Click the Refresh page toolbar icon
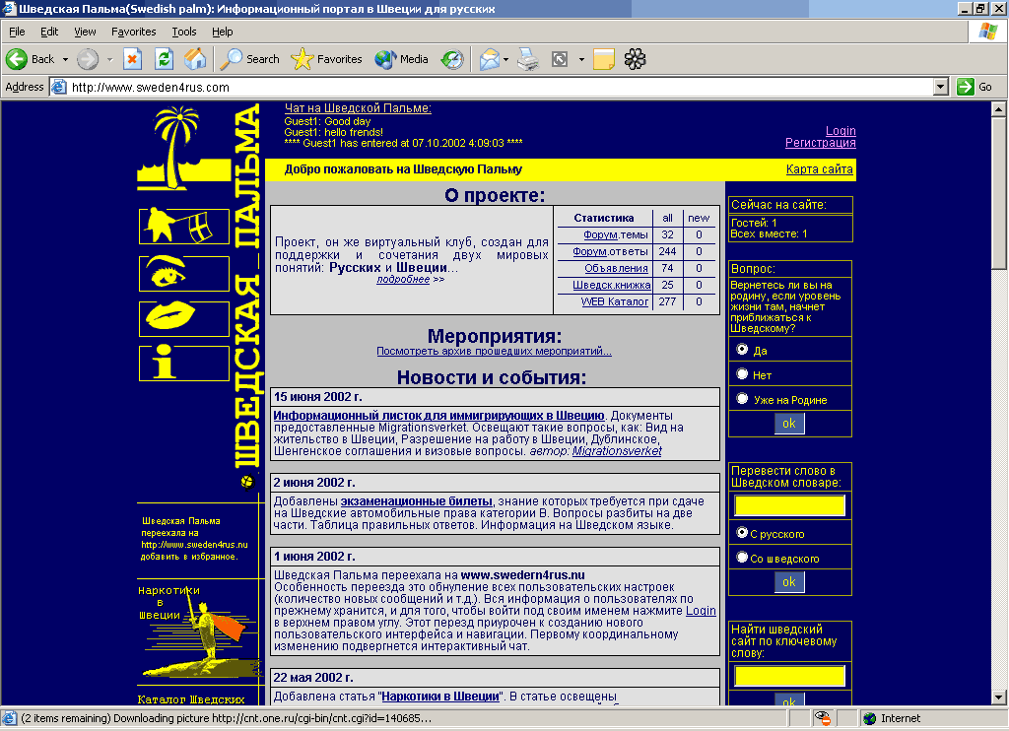1009x731 pixels. [164, 59]
